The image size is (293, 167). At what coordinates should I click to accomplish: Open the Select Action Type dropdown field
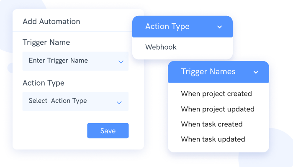(x=75, y=101)
